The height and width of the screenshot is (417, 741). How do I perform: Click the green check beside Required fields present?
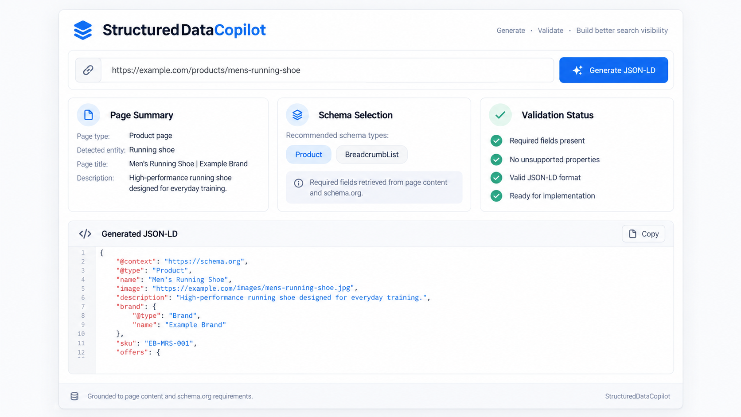(496, 141)
